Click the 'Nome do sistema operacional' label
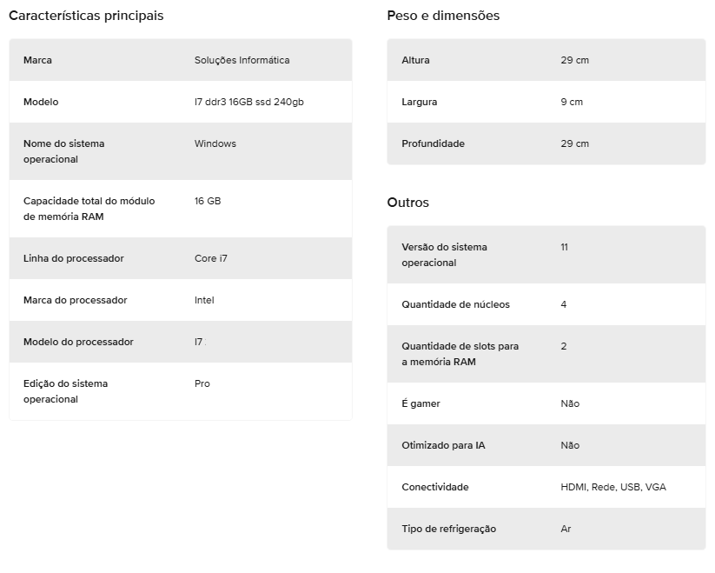Screen dimensions: 715x573 click(63, 151)
